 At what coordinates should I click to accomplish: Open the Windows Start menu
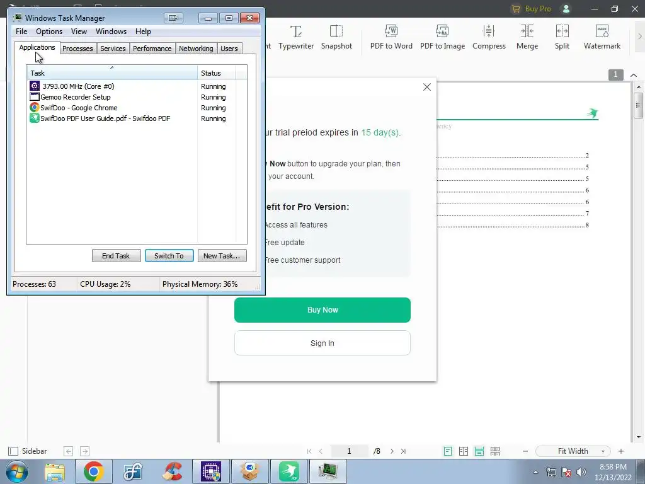[17, 471]
